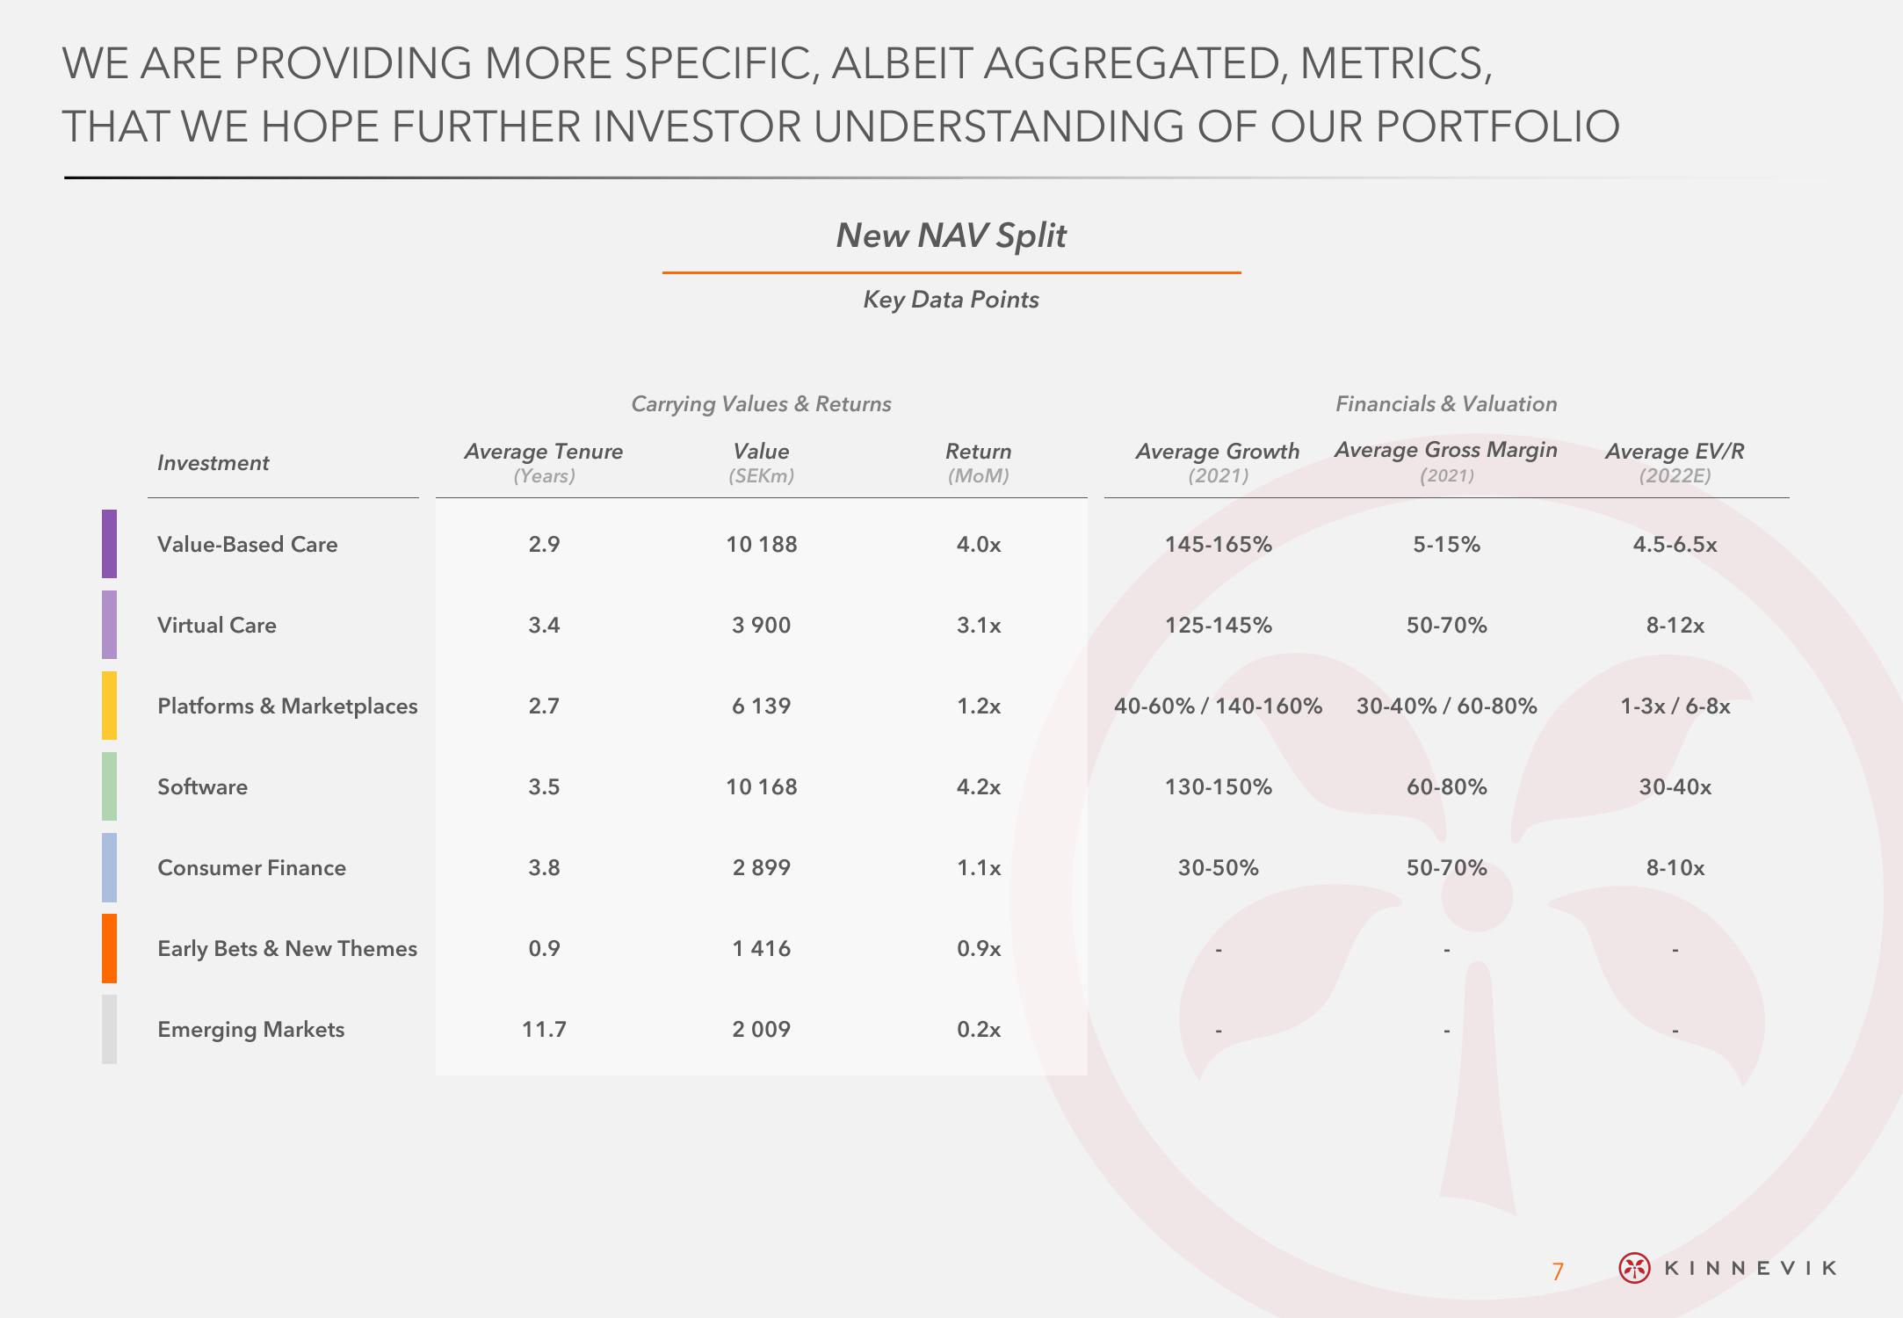
Task: Select page 7 navigation indicator
Action: (1562, 1267)
